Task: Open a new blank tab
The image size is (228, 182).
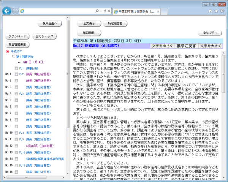Action: tap(164, 11)
